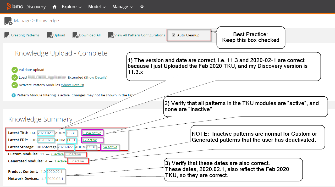Click the Upload icon in the toolbar
Image resolution: width=335 pixels, height=187 pixels.
point(50,35)
